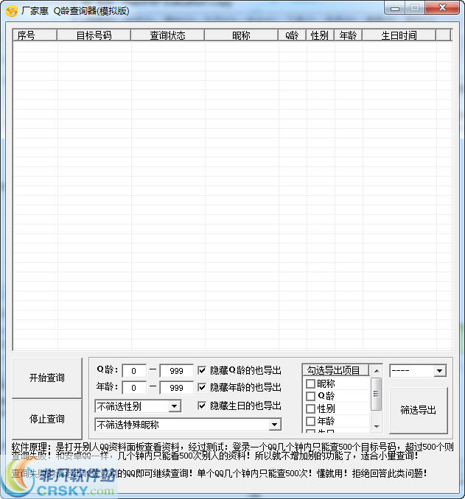The width and height of the screenshot is (465, 499).
Task: Check 年龄 in export items list
Action: click(x=310, y=421)
